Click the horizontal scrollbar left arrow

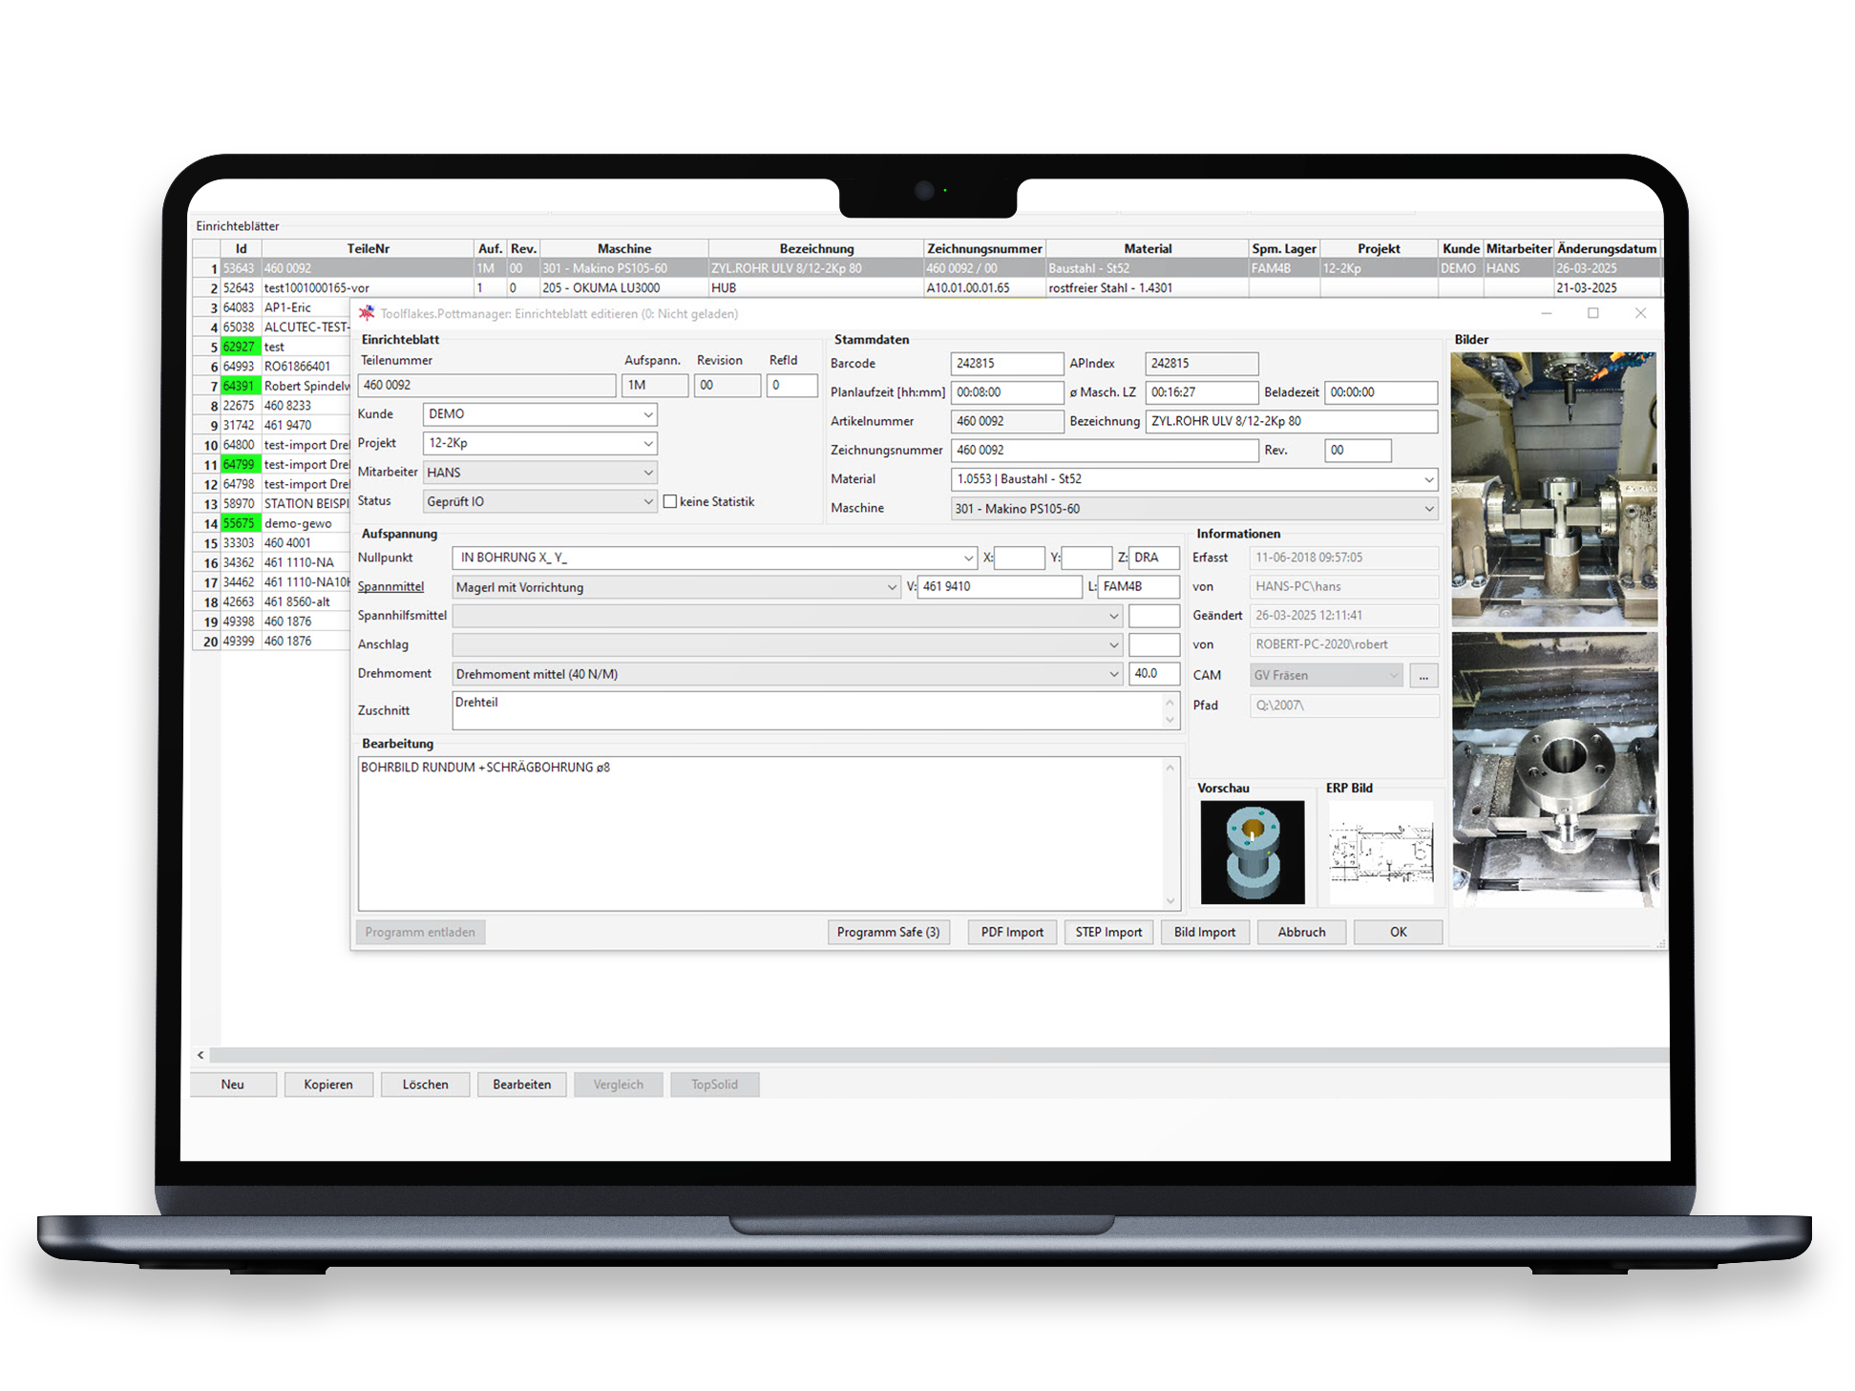click(x=200, y=1055)
